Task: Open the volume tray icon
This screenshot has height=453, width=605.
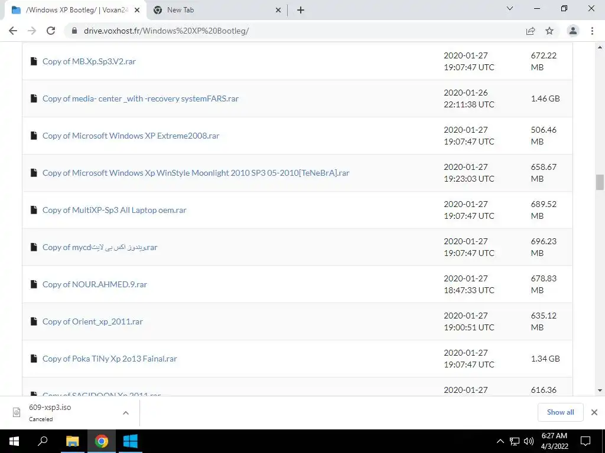Action: pos(529,441)
